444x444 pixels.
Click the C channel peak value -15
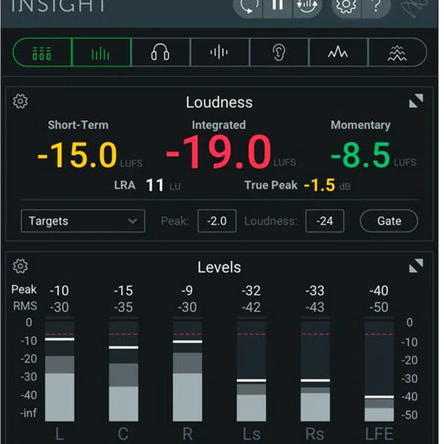(x=123, y=291)
